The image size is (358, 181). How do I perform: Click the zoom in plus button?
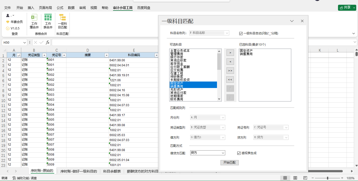pos(342,178)
